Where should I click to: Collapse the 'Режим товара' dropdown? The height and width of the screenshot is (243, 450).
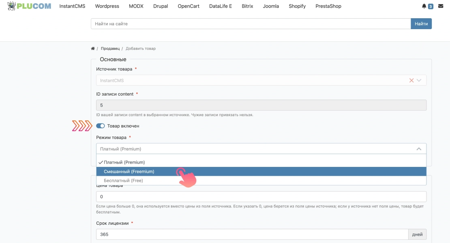pos(419,149)
